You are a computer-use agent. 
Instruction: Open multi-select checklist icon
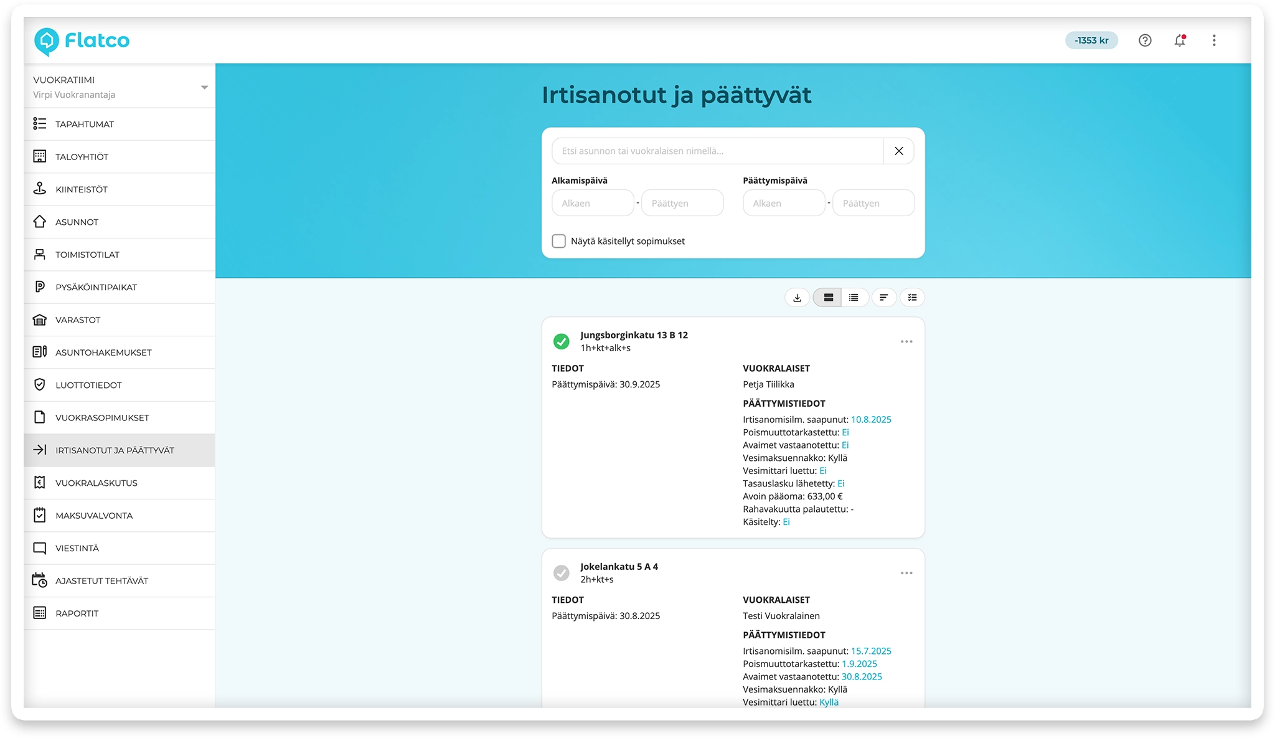pos(911,297)
